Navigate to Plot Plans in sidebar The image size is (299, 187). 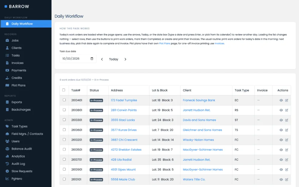pyautogui.click(x=26, y=85)
